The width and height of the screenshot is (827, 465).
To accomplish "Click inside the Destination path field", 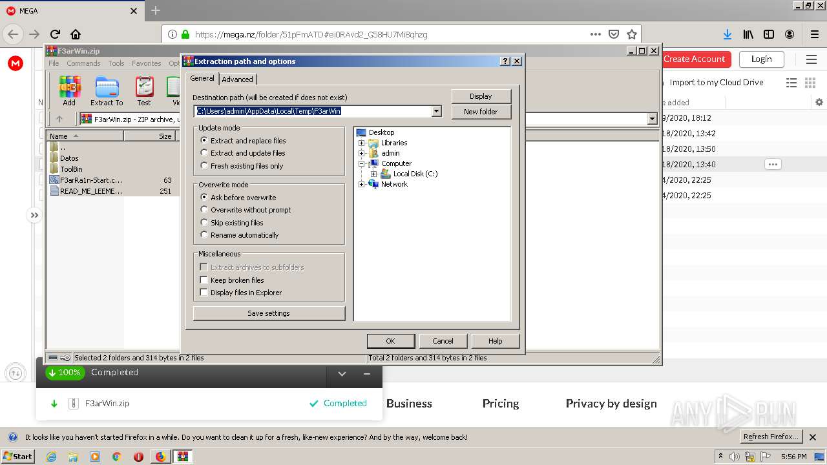I will click(313, 111).
